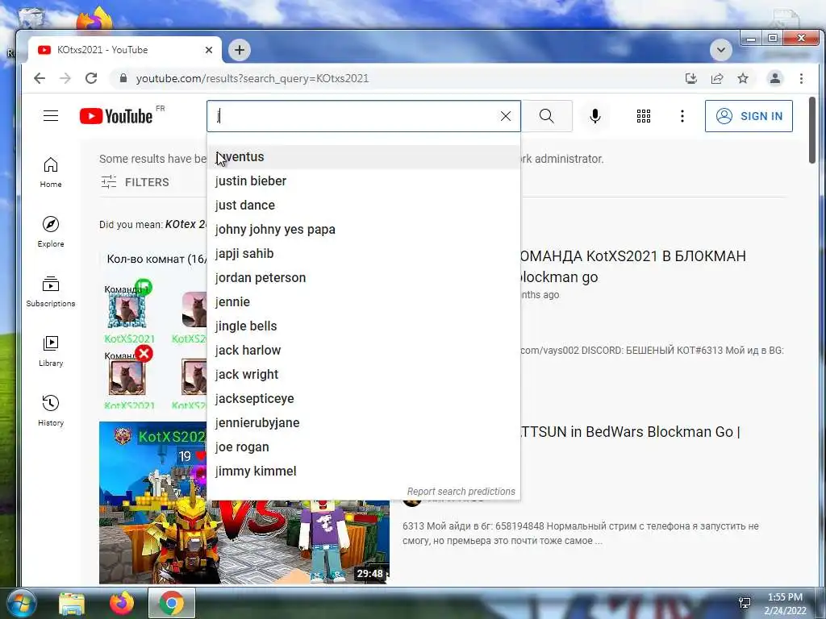Screen dimensions: 826x619
Task: Choose 'jingle bells' from the predictions
Action: coord(364,326)
